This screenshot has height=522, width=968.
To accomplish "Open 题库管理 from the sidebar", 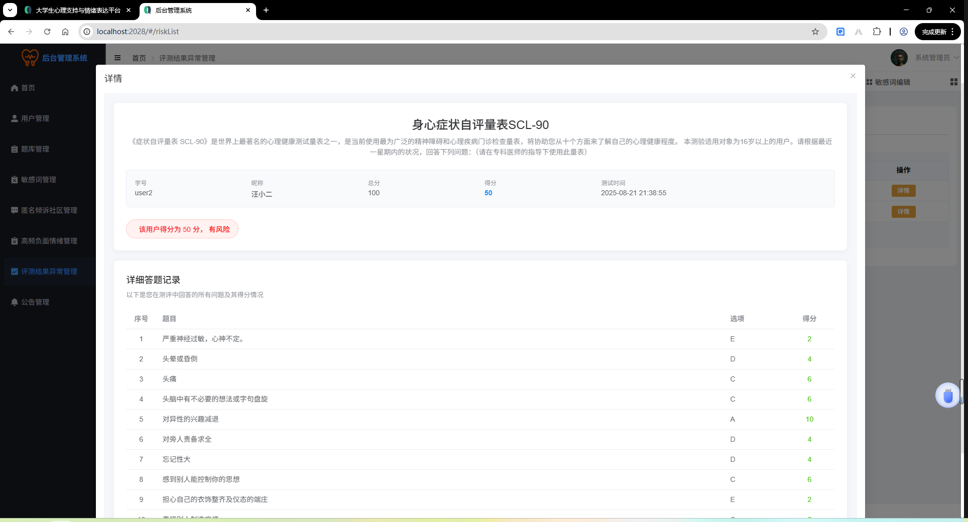I will pos(35,149).
